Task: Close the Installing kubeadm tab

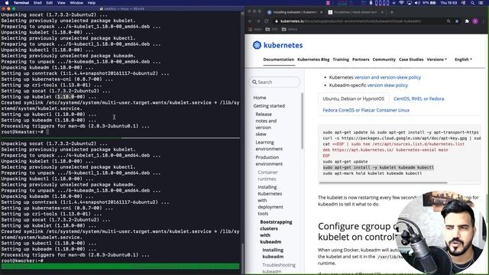Action: (x=321, y=12)
